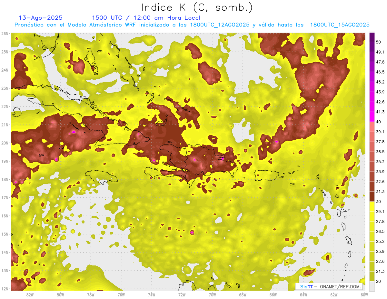Click the color bar label '21.3'
The height and width of the screenshot is (299, 387).
pyautogui.click(x=380, y=272)
